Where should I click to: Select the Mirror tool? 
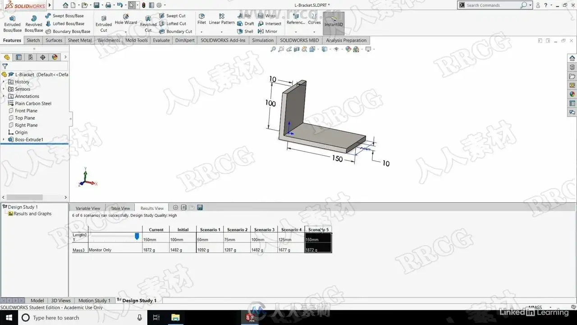pos(267,32)
